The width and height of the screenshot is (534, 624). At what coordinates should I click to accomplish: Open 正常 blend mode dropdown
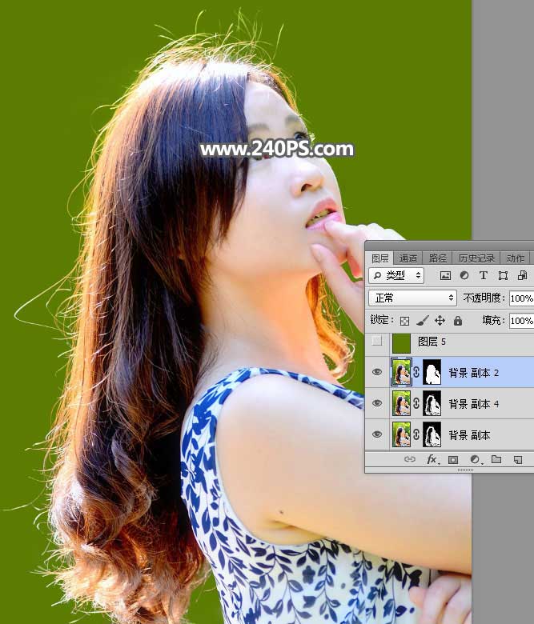pyautogui.click(x=412, y=298)
